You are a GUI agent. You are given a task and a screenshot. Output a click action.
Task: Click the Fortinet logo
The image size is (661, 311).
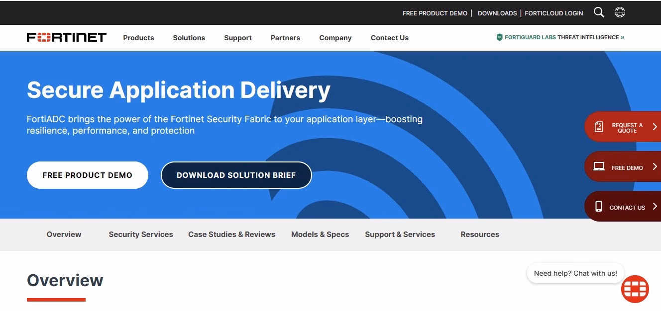pos(67,37)
